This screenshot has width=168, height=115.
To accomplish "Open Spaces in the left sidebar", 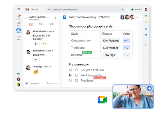I will pyautogui.click(x=19, y=31).
